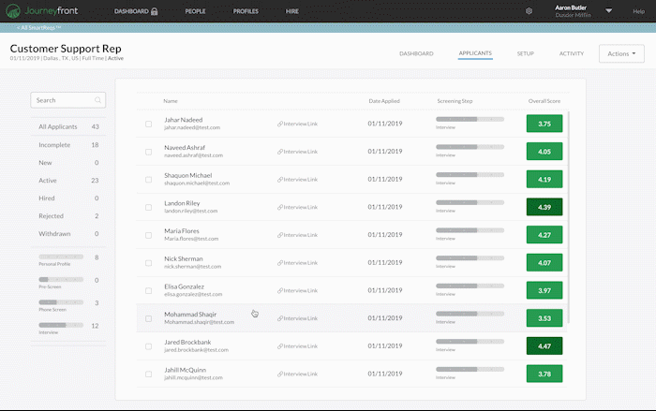Open Maria Flores applicant name
Image resolution: width=656 pixels, height=411 pixels.
182,231
